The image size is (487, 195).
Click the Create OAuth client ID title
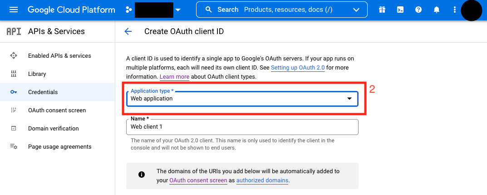pos(184,31)
